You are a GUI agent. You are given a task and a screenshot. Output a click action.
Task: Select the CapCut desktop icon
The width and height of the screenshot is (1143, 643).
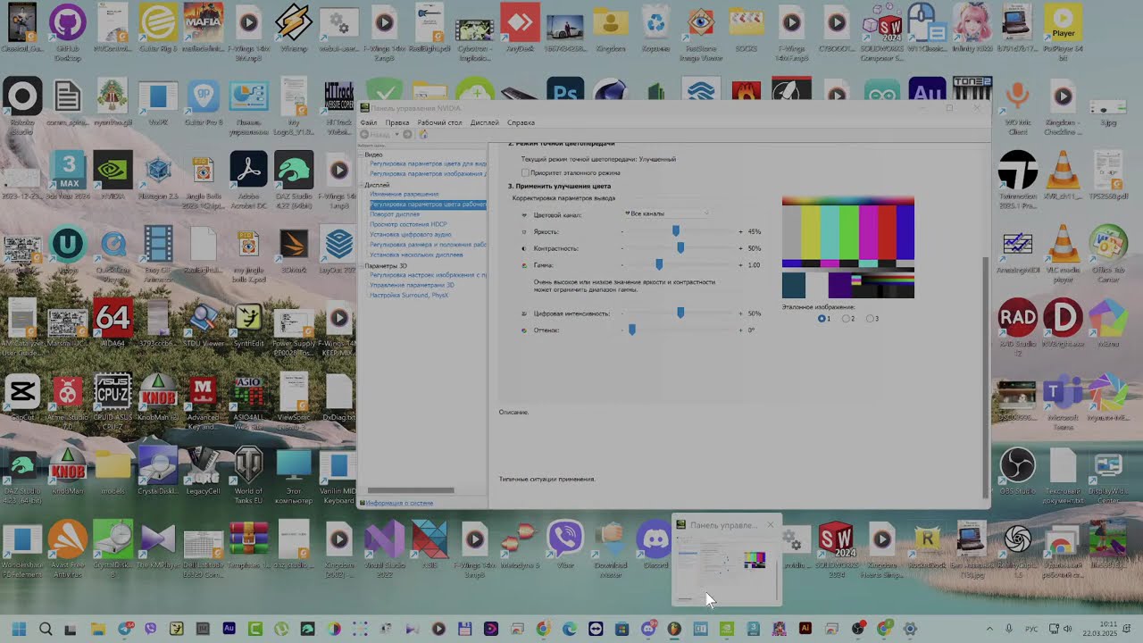click(x=22, y=398)
